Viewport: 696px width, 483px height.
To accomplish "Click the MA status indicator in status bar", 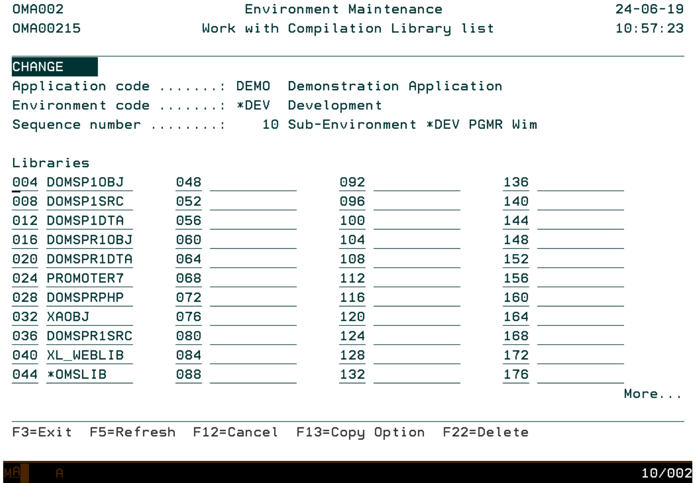I will point(13,473).
